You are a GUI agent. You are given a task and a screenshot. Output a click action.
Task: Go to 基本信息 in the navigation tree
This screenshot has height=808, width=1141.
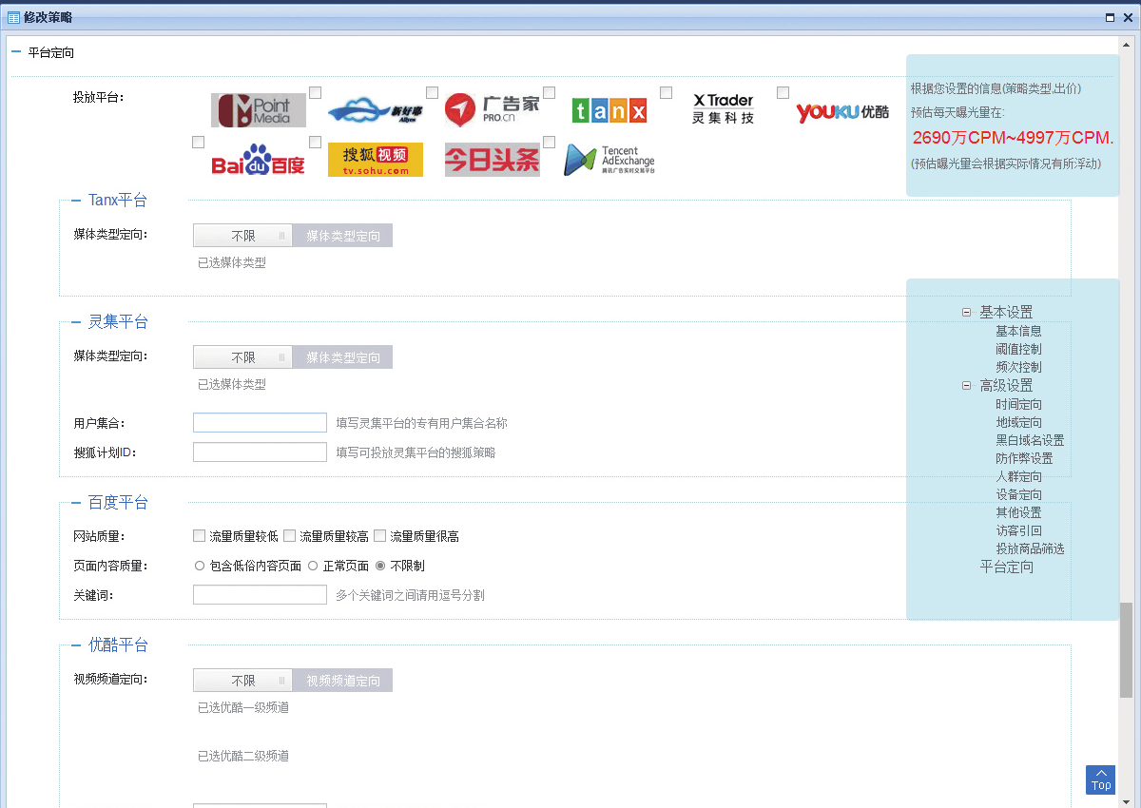(x=1018, y=331)
